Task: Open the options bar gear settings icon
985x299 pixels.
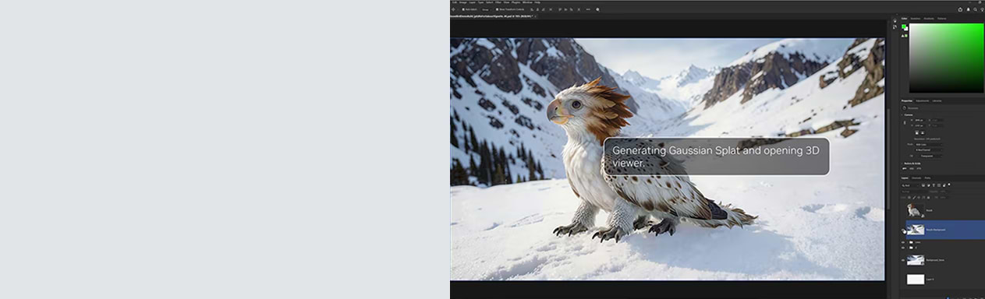Action: click(x=597, y=9)
